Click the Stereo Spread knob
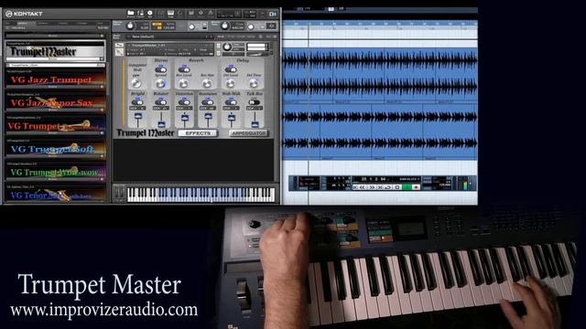The image size is (586, 329). pos(161,83)
